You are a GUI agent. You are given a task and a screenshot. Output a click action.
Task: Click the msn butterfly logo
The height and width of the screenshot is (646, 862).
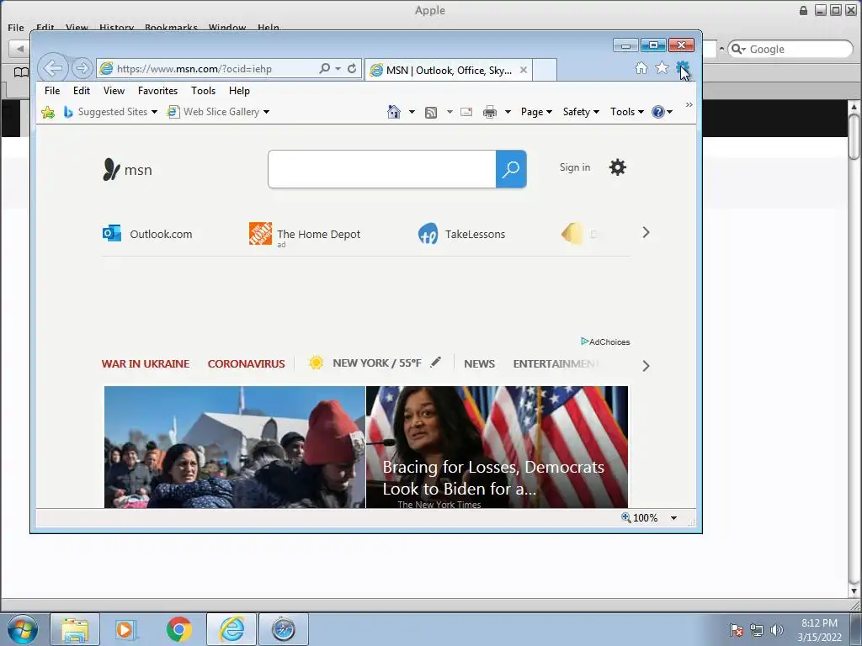[x=111, y=170]
